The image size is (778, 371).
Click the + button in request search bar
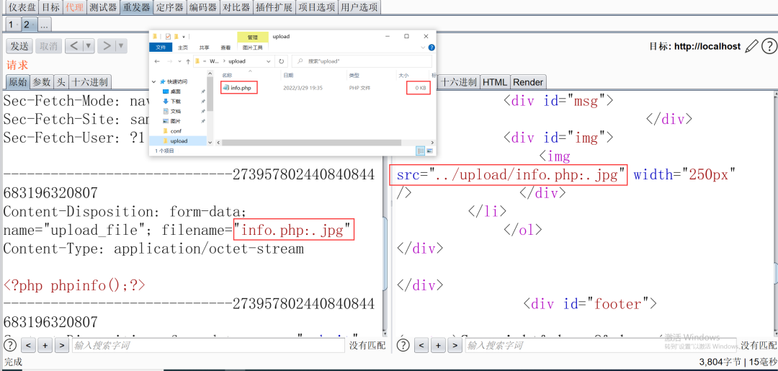(45, 345)
